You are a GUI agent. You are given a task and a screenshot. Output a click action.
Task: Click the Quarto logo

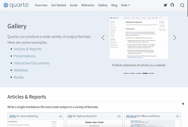16,5
